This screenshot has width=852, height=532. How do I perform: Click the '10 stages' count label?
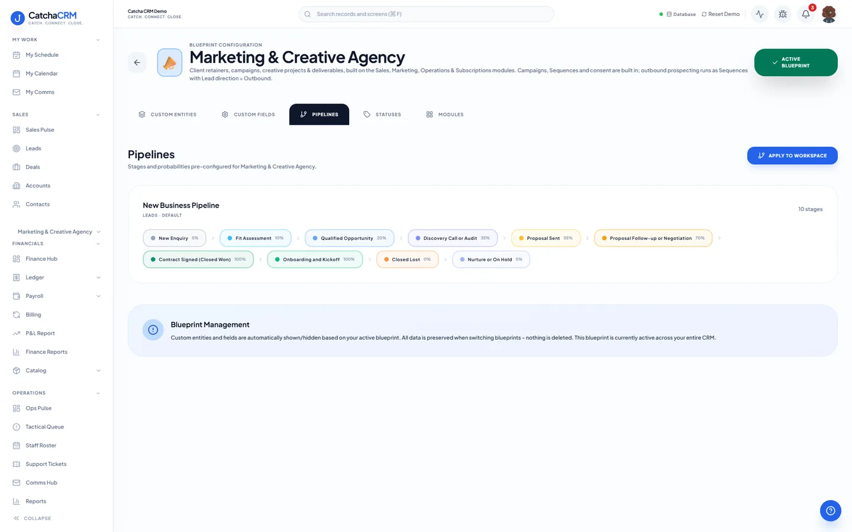pyautogui.click(x=810, y=209)
